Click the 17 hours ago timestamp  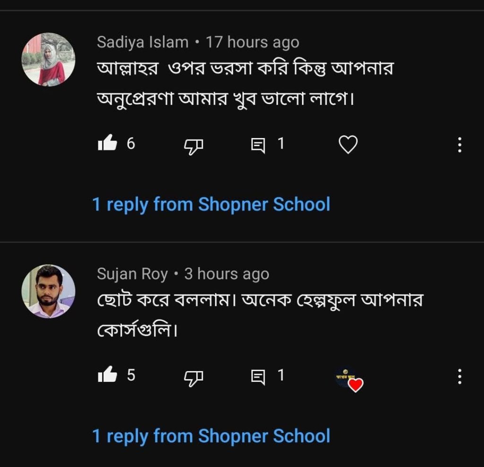pos(252,42)
